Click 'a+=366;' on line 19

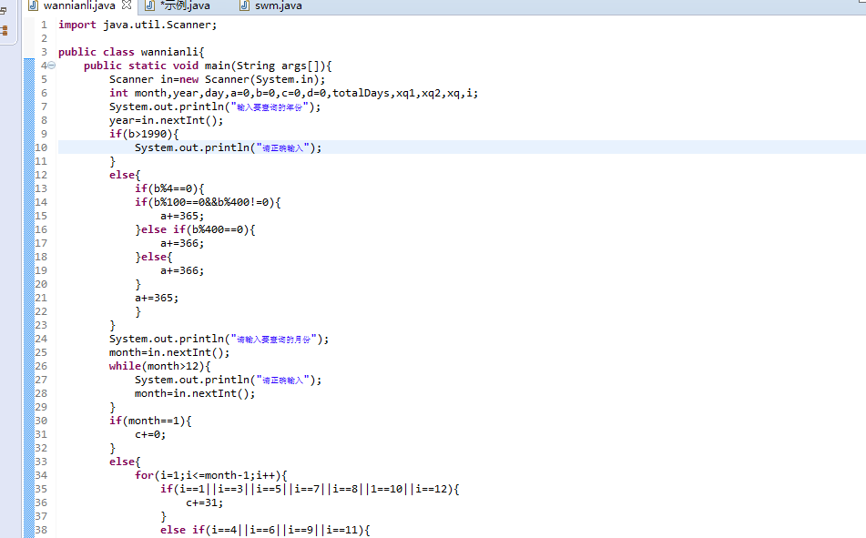[182, 270]
